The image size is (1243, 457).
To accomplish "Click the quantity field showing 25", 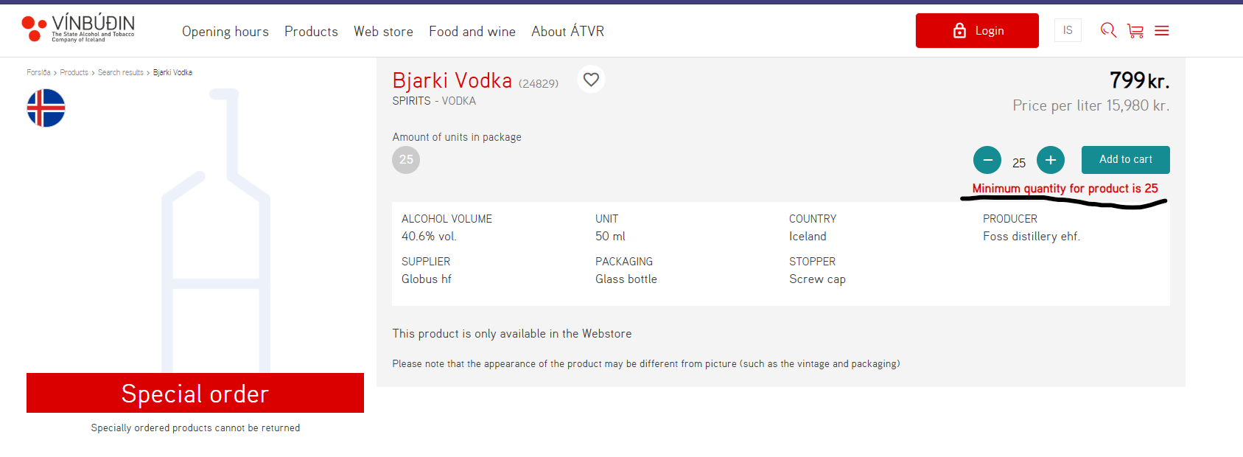I will 1019,163.
